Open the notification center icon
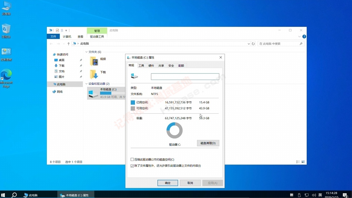Screen dimensions: 352x198 [x=345, y=195]
